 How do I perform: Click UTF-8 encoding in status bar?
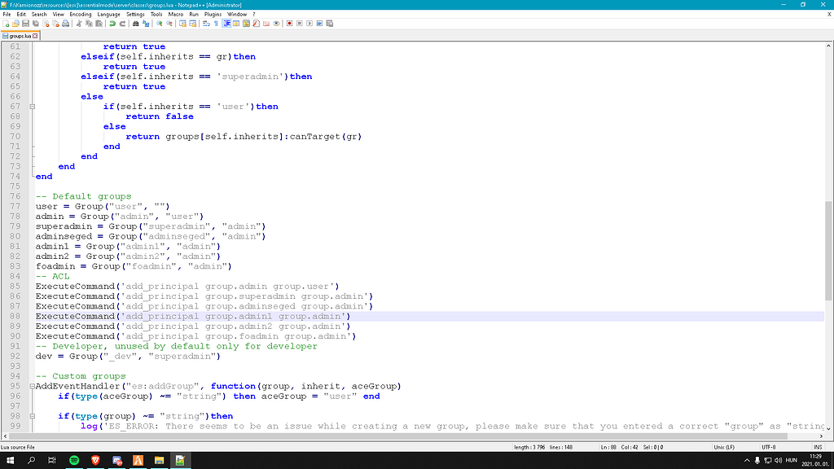[770, 447]
